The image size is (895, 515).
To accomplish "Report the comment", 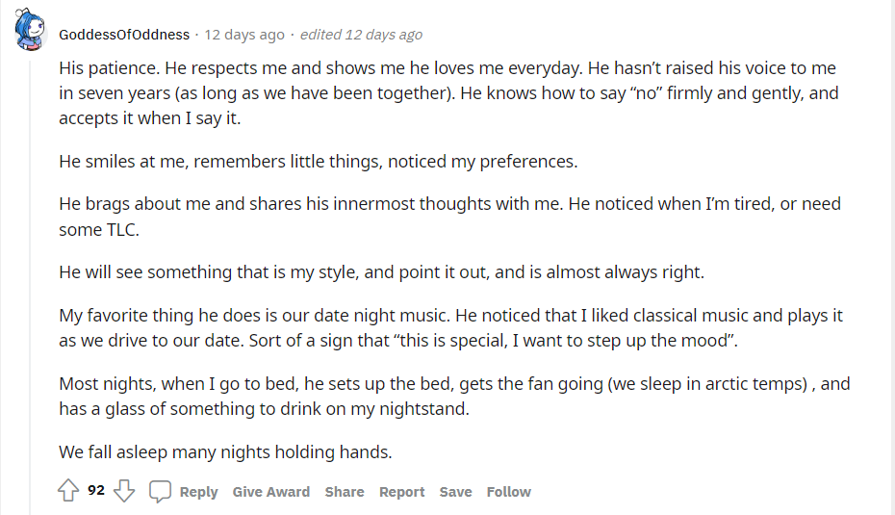I will (401, 492).
